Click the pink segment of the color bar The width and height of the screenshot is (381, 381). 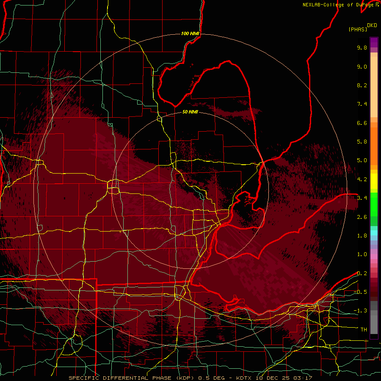tap(374, 257)
